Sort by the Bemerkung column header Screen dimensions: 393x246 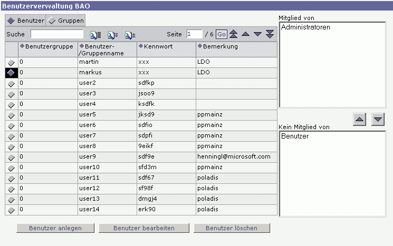[219, 46]
